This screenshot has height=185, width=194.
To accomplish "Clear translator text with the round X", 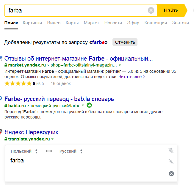I will pyautogui.click(x=171, y=174).
